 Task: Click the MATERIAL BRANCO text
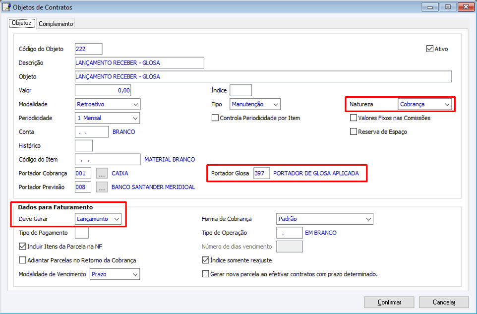[170, 159]
